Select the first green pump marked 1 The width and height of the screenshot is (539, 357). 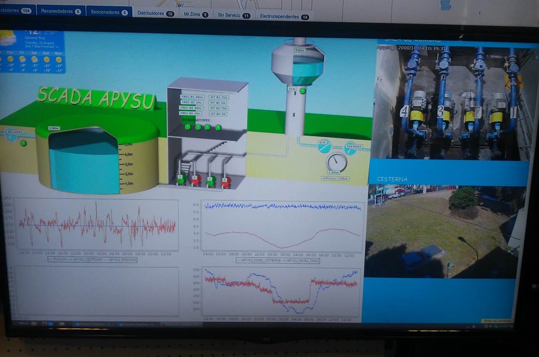181,179
